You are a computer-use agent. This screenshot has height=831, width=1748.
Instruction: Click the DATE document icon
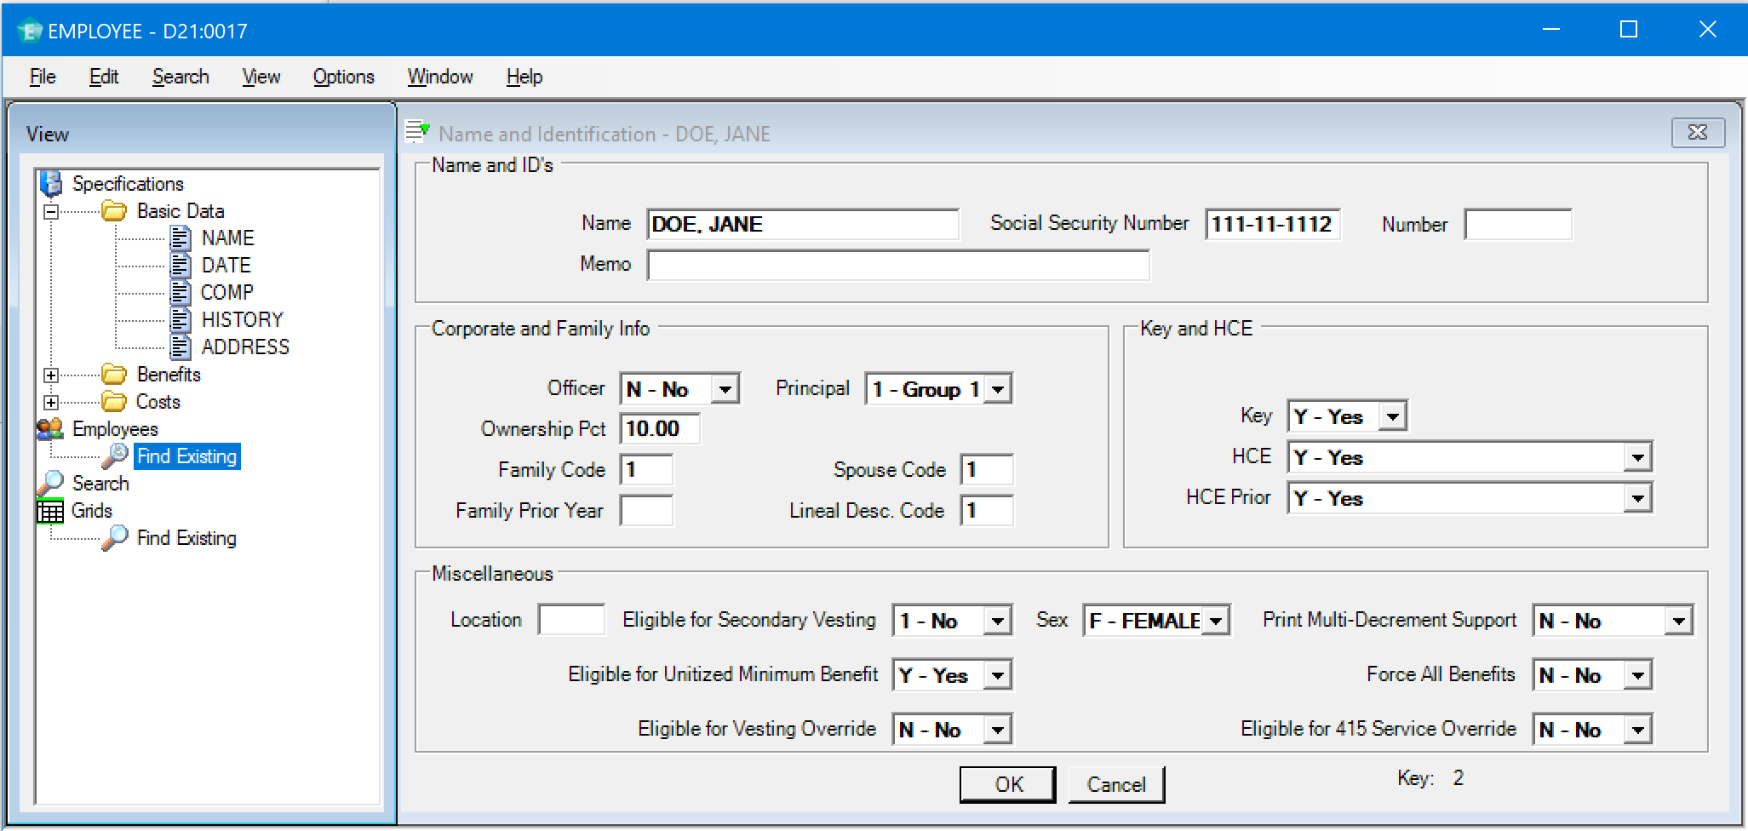point(181,265)
